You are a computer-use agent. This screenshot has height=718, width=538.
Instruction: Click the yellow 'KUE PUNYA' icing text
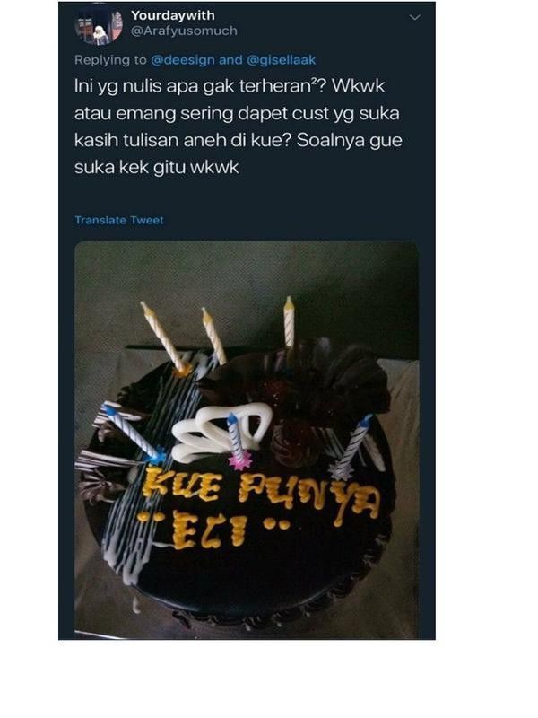click(x=261, y=495)
